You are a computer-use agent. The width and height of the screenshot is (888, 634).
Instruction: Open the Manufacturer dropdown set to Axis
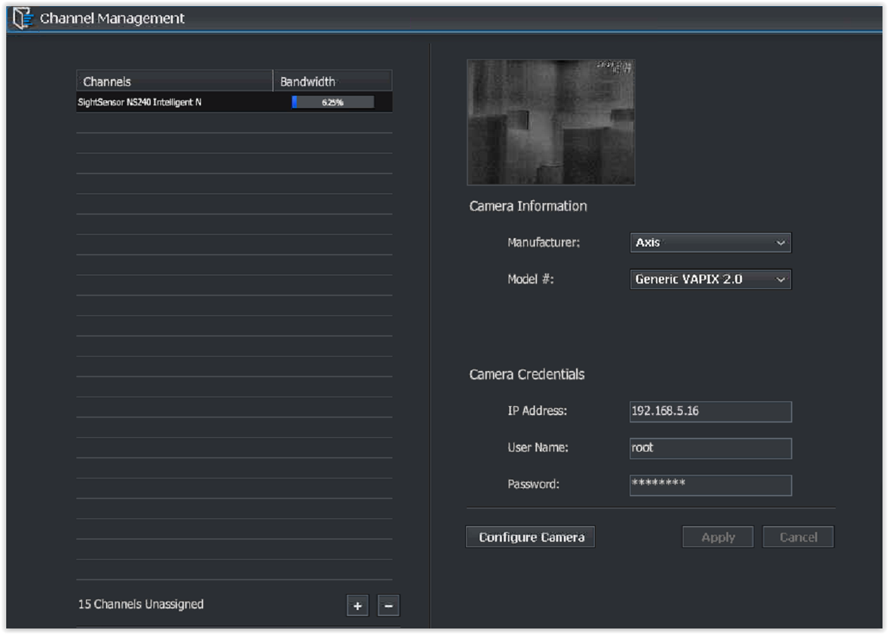point(710,243)
